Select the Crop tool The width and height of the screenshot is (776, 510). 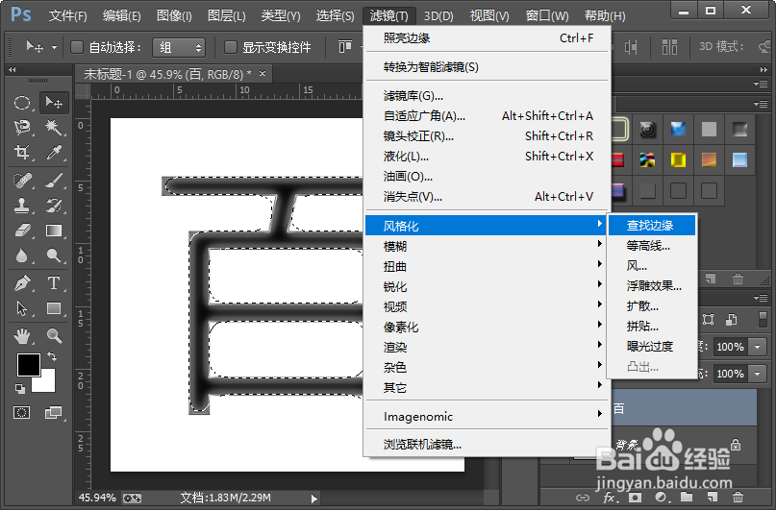coord(22,152)
